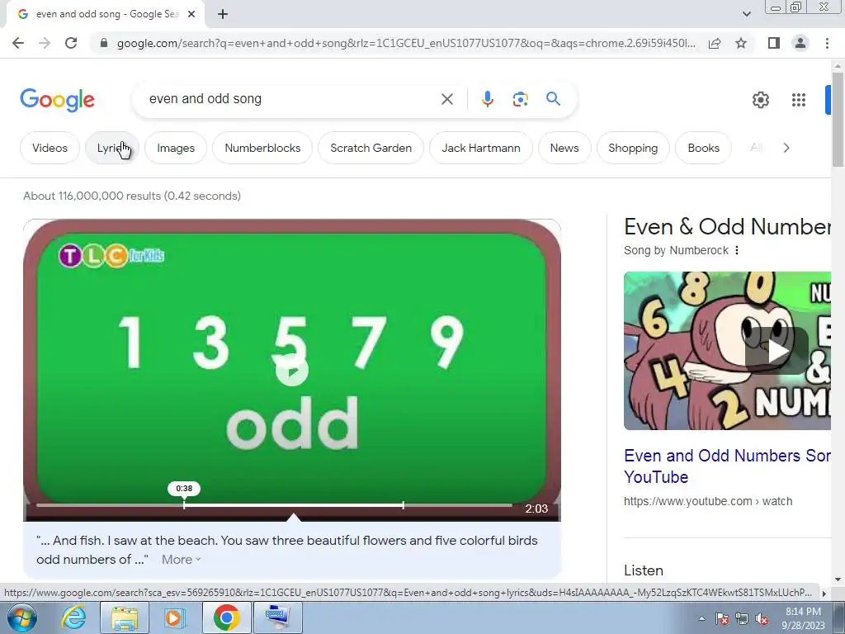Open more options beside Song by Numberock
Viewport: 845px width, 634px height.
(x=737, y=250)
